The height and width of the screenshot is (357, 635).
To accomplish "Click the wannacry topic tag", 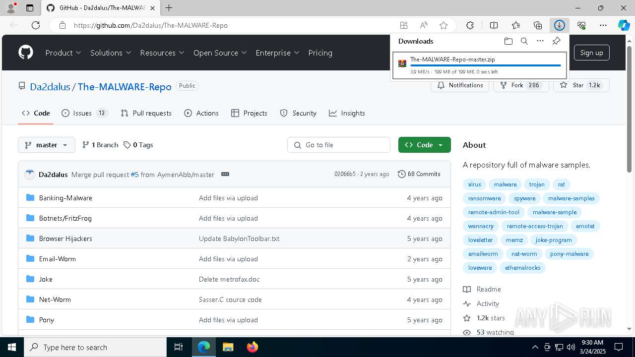I will (481, 226).
